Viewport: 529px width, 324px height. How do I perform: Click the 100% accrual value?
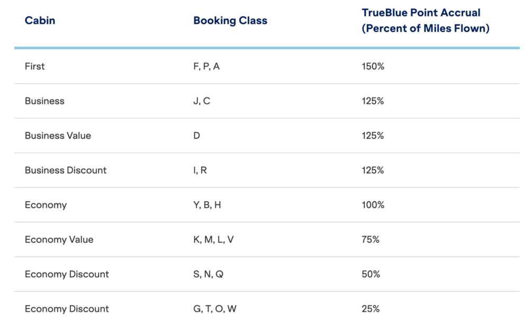click(373, 205)
